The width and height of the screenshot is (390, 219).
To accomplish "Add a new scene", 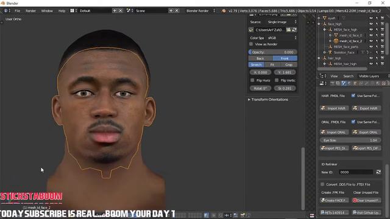I will (171, 11).
